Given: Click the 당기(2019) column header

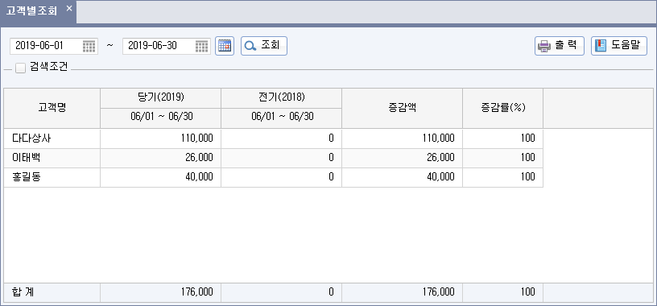Looking at the screenshot, I should (x=160, y=98).
